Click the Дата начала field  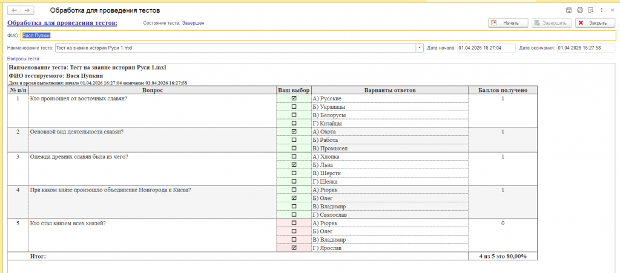pos(486,48)
